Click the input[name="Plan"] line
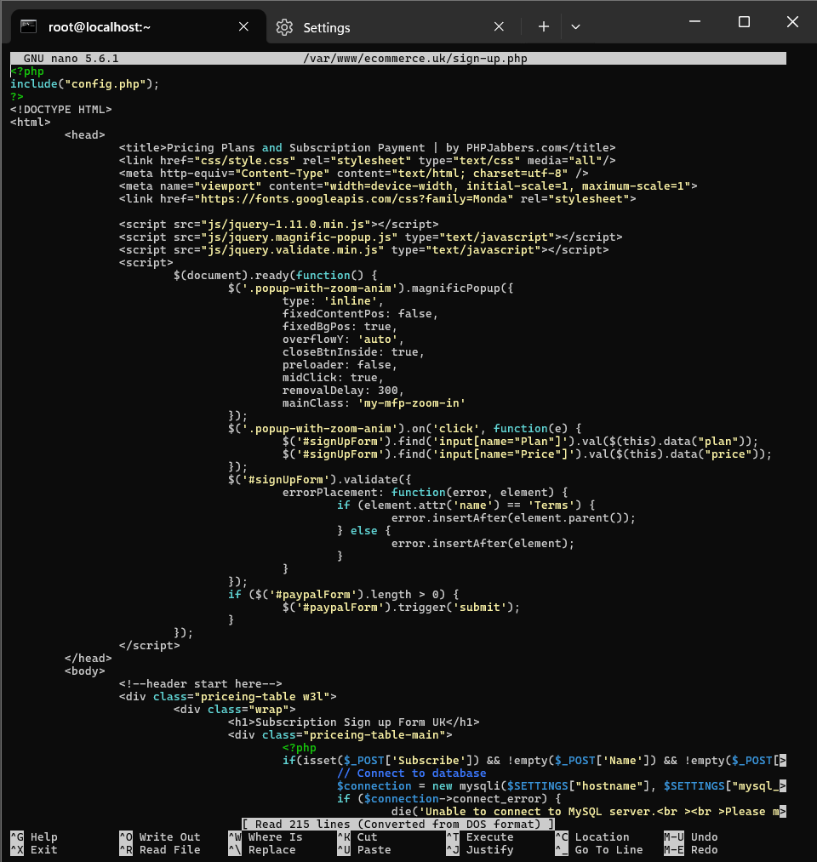The image size is (817, 862). point(520,441)
